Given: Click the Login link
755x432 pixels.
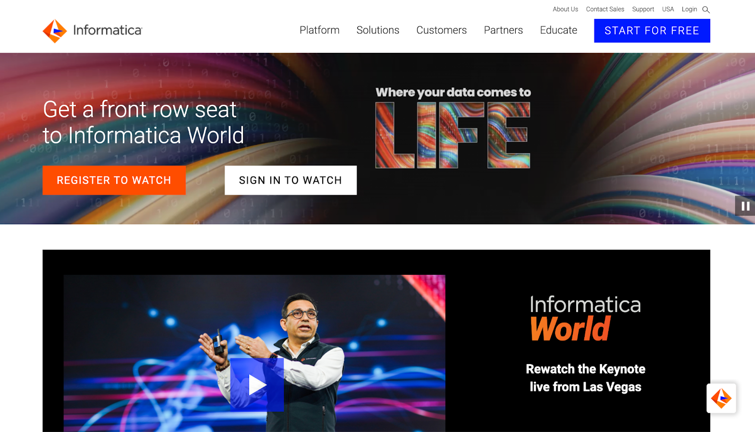Looking at the screenshot, I should [689, 9].
